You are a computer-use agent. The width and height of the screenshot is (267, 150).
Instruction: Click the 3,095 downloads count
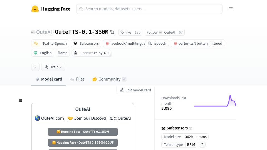[x=167, y=108]
